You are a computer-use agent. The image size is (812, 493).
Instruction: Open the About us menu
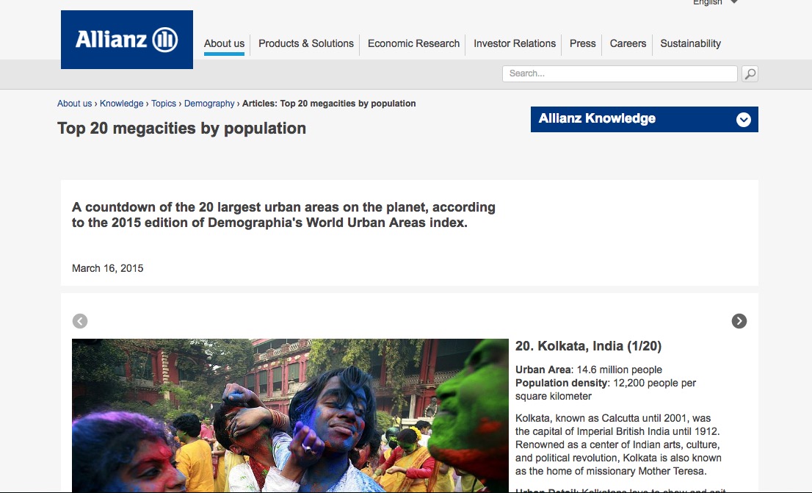pos(224,43)
